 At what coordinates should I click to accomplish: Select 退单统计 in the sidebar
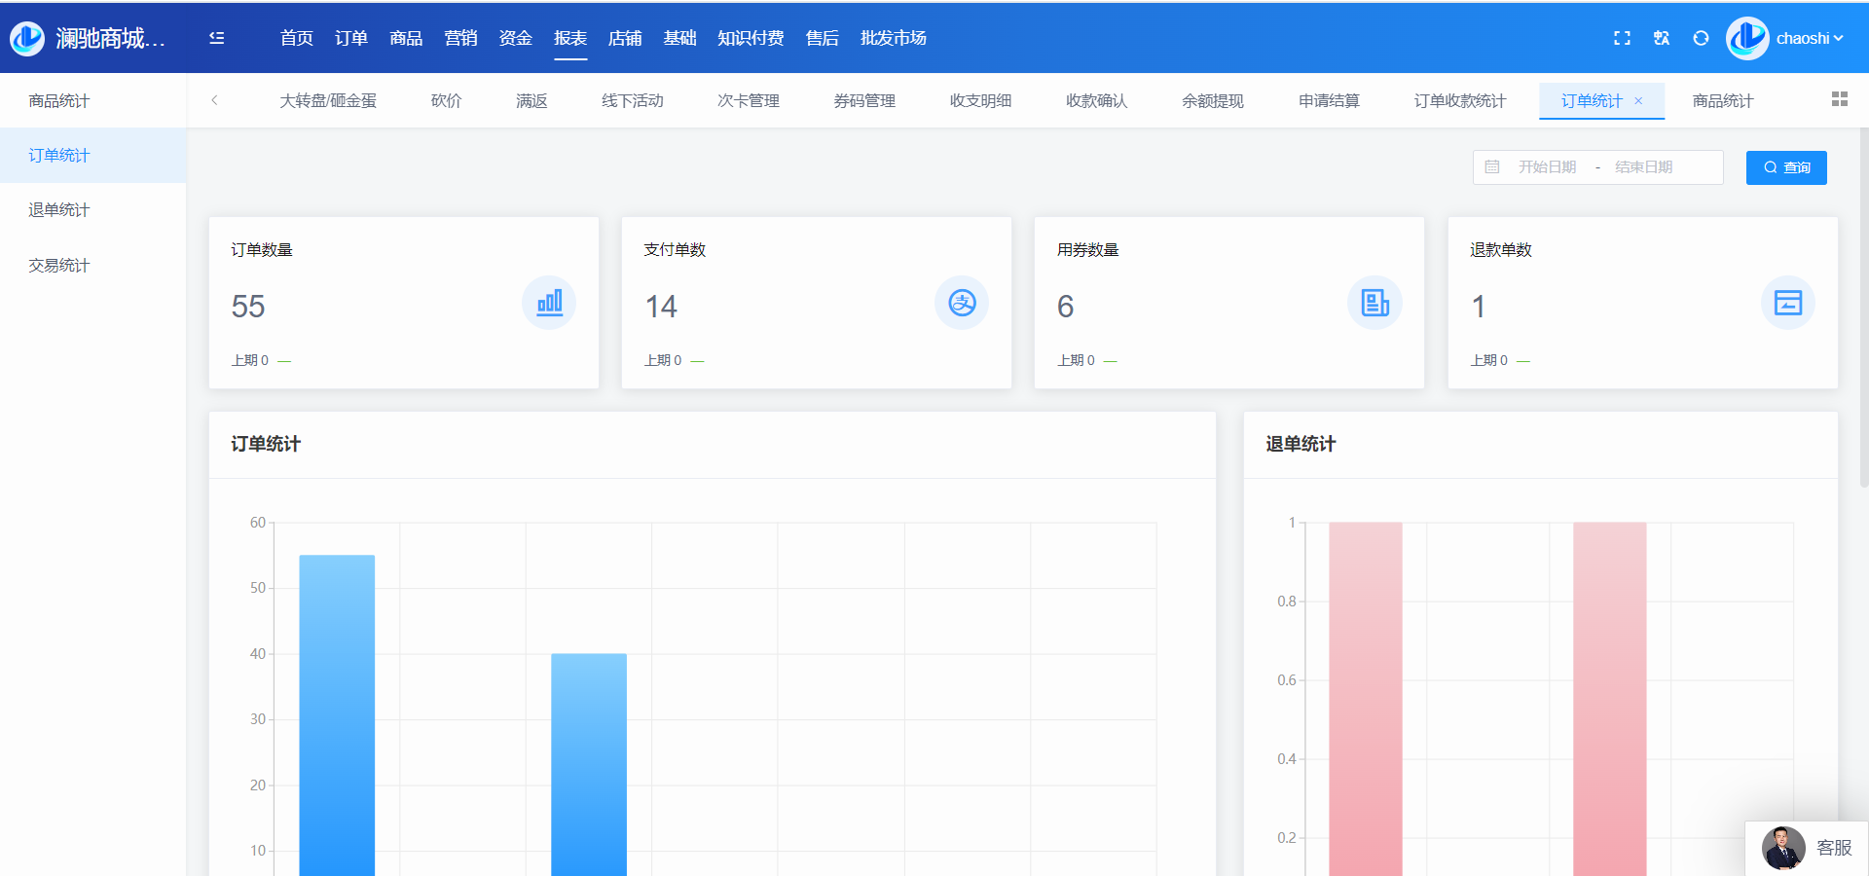(x=59, y=210)
